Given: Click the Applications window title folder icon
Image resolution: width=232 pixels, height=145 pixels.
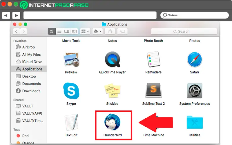Looking at the screenshot, I should 104,24.
